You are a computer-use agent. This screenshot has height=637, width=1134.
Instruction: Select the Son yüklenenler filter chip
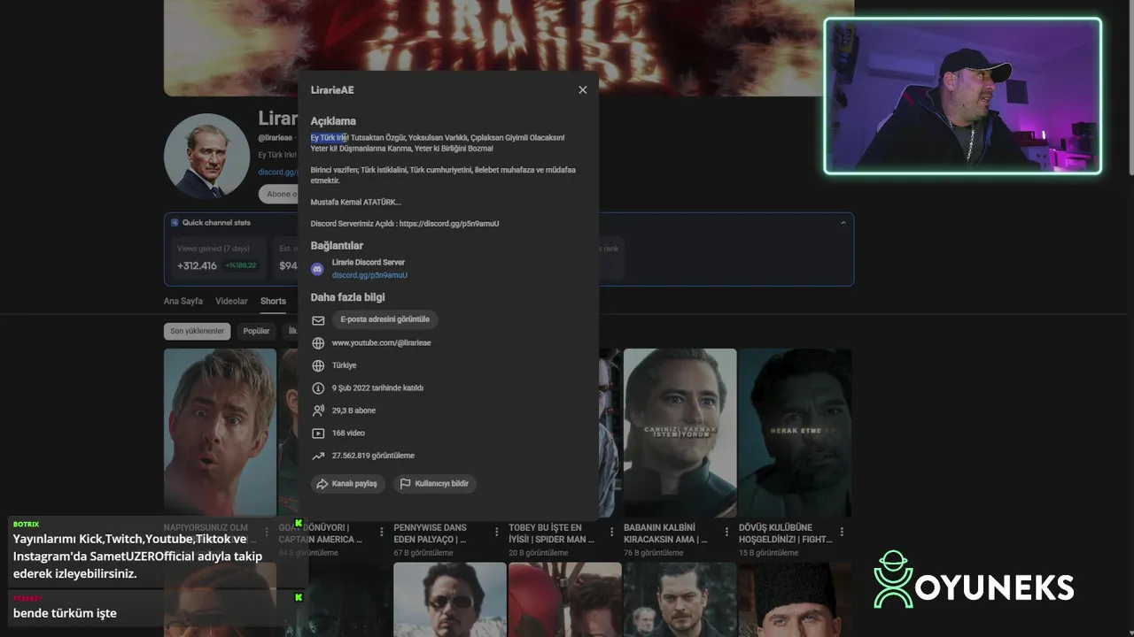(197, 331)
